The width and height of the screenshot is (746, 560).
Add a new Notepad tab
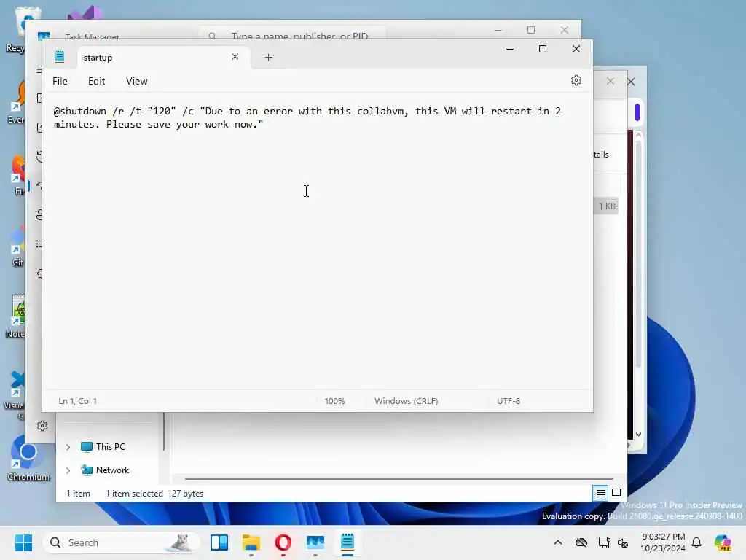(x=268, y=57)
